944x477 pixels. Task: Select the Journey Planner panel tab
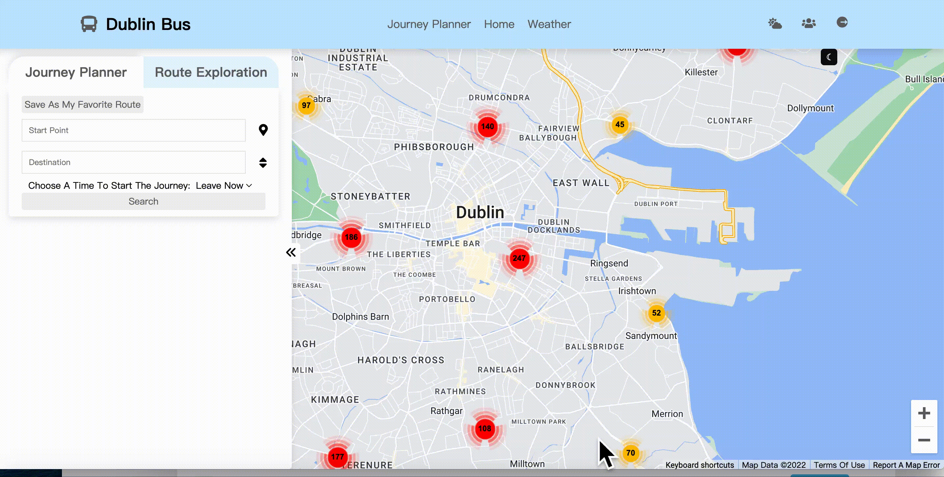coord(76,72)
